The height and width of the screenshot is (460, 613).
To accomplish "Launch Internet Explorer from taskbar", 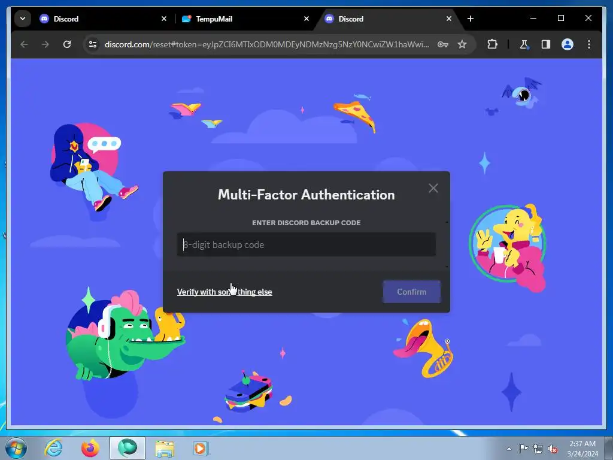I will [53, 448].
